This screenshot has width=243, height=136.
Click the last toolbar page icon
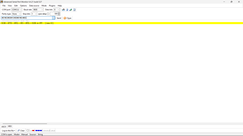coord(74,10)
